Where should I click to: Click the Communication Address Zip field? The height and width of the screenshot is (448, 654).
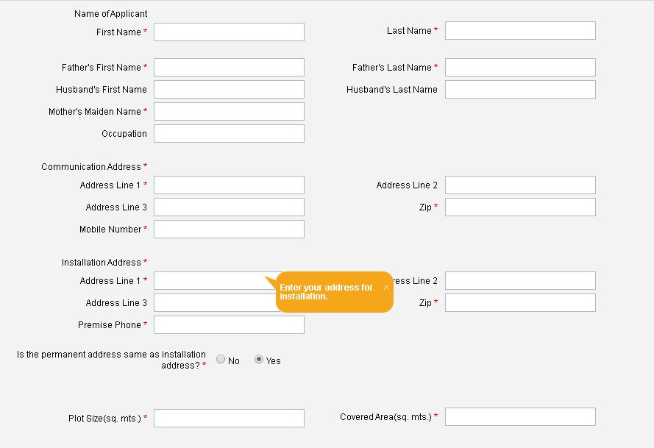520,207
